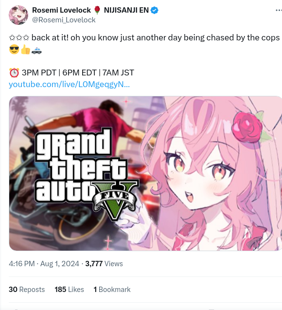Open the Grand Theft Auto V stream thumbnail
This screenshot has width=282, height=310.
pyautogui.click(x=145, y=173)
